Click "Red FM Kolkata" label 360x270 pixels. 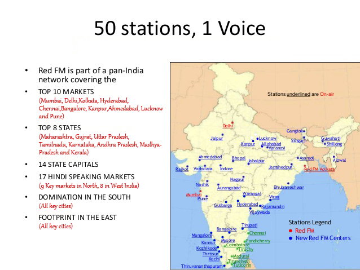[x=319, y=169]
